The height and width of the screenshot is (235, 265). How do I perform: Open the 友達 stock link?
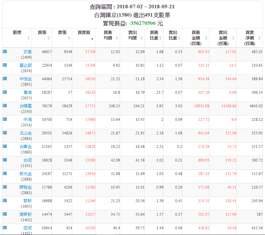click(x=27, y=52)
